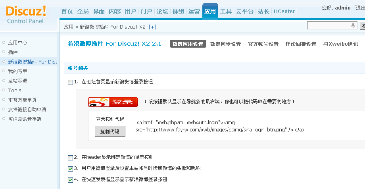This screenshot has height=189, width=365.
Task: Open 我的马甲 in the sidebar
Action: (x=18, y=71)
